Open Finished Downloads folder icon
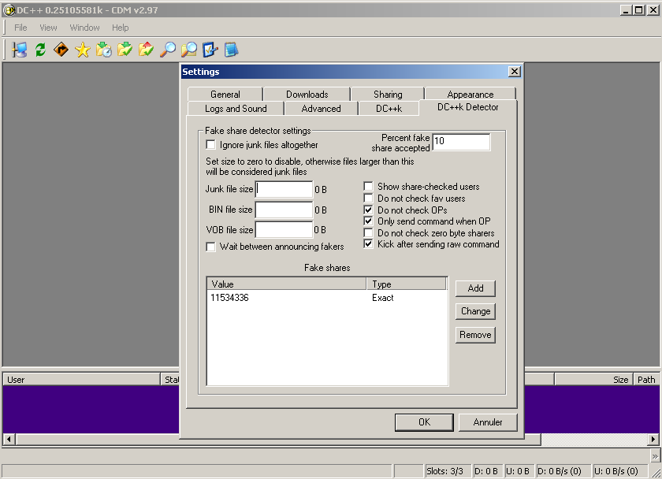 point(125,50)
